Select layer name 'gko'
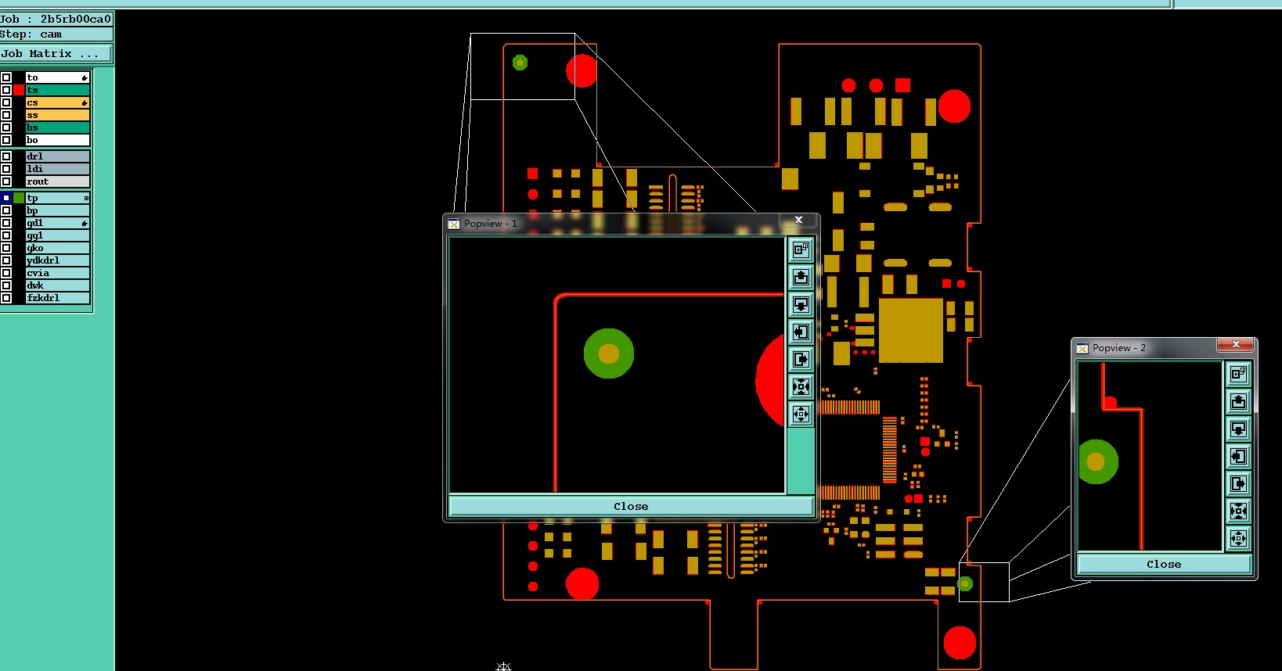 tap(58, 248)
